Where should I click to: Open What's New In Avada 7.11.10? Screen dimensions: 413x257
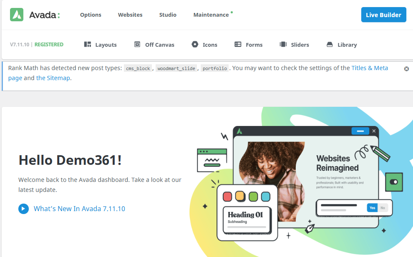(79, 209)
